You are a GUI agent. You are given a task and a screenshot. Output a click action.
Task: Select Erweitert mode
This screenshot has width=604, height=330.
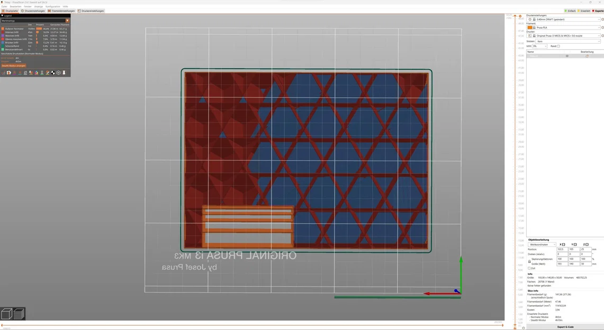pyautogui.click(x=583, y=11)
